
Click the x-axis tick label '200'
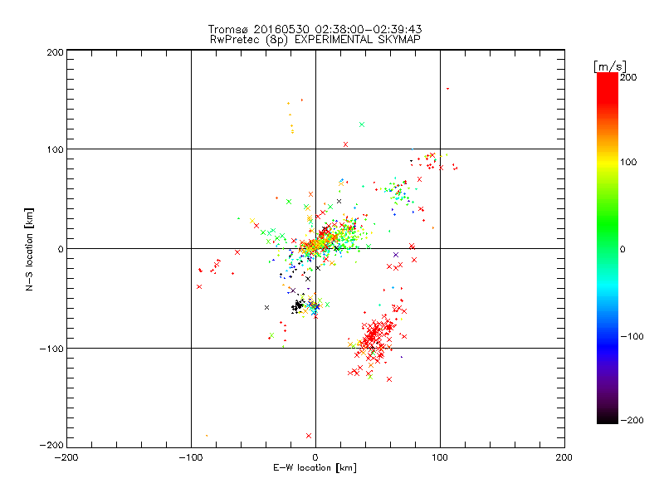(x=564, y=457)
